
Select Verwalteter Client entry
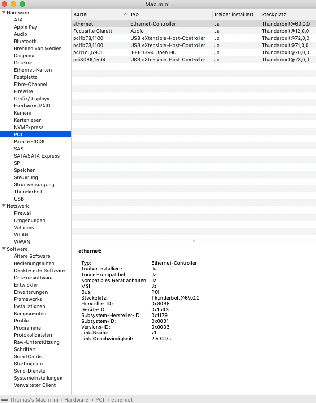click(x=35, y=385)
